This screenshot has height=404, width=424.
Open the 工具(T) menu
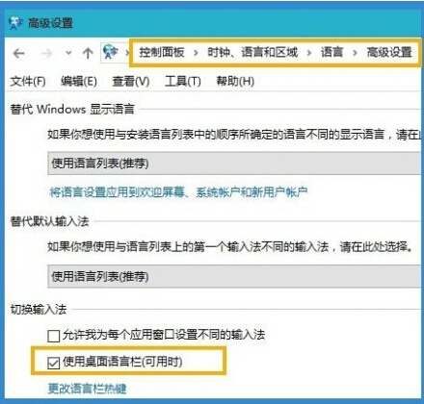[183, 82]
